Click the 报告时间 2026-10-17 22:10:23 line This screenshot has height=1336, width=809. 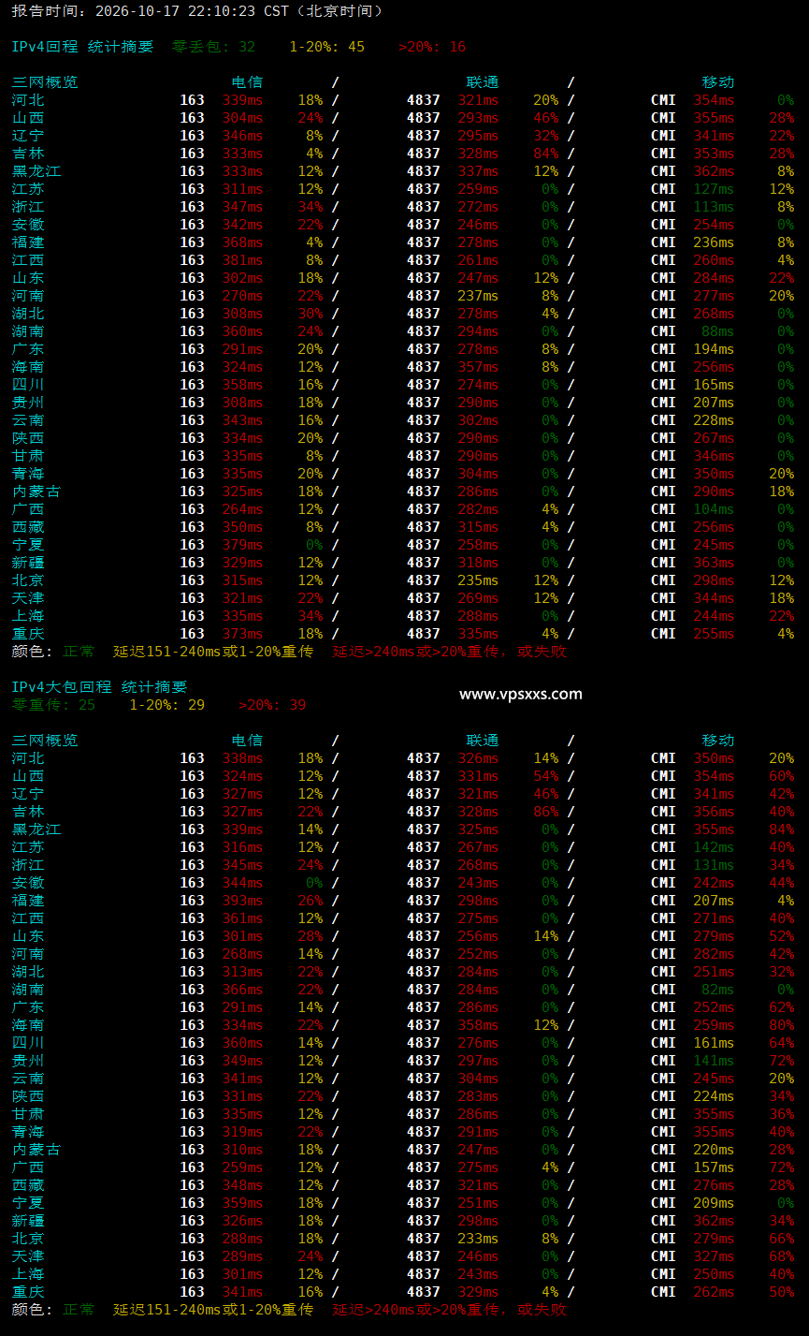(x=197, y=11)
